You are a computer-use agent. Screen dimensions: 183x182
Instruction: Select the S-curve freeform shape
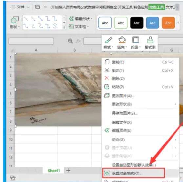click(x=55, y=26)
